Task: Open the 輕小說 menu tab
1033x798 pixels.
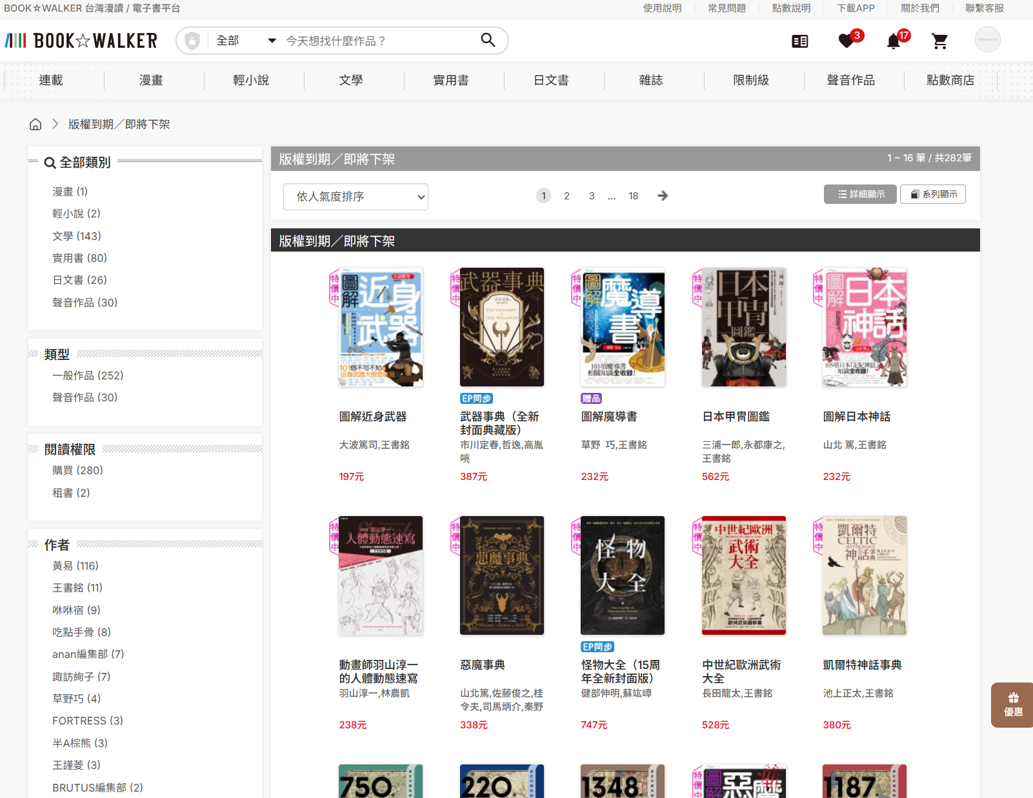Action: [x=251, y=80]
